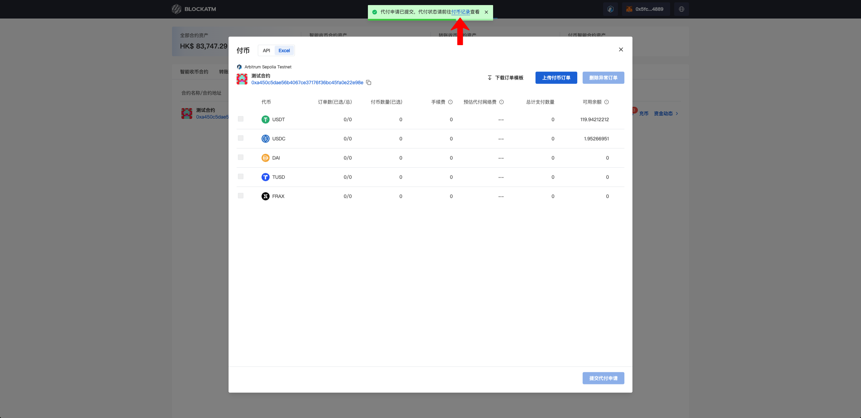861x418 pixels.
Task: Close the payout dialog
Action: (x=621, y=50)
